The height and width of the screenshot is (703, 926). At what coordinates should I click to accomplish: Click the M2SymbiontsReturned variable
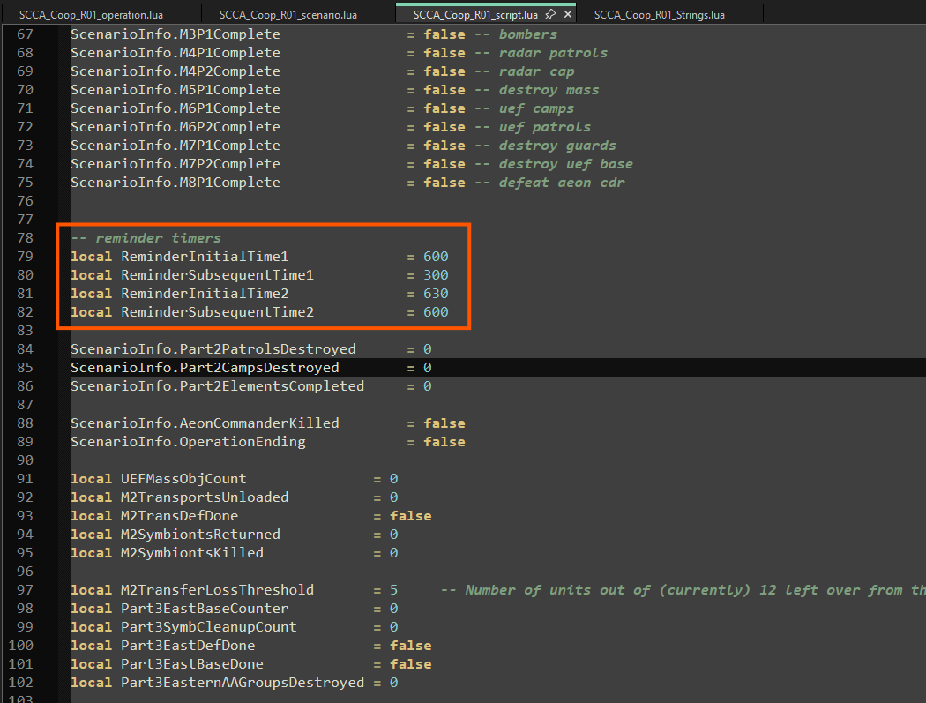tap(201, 534)
